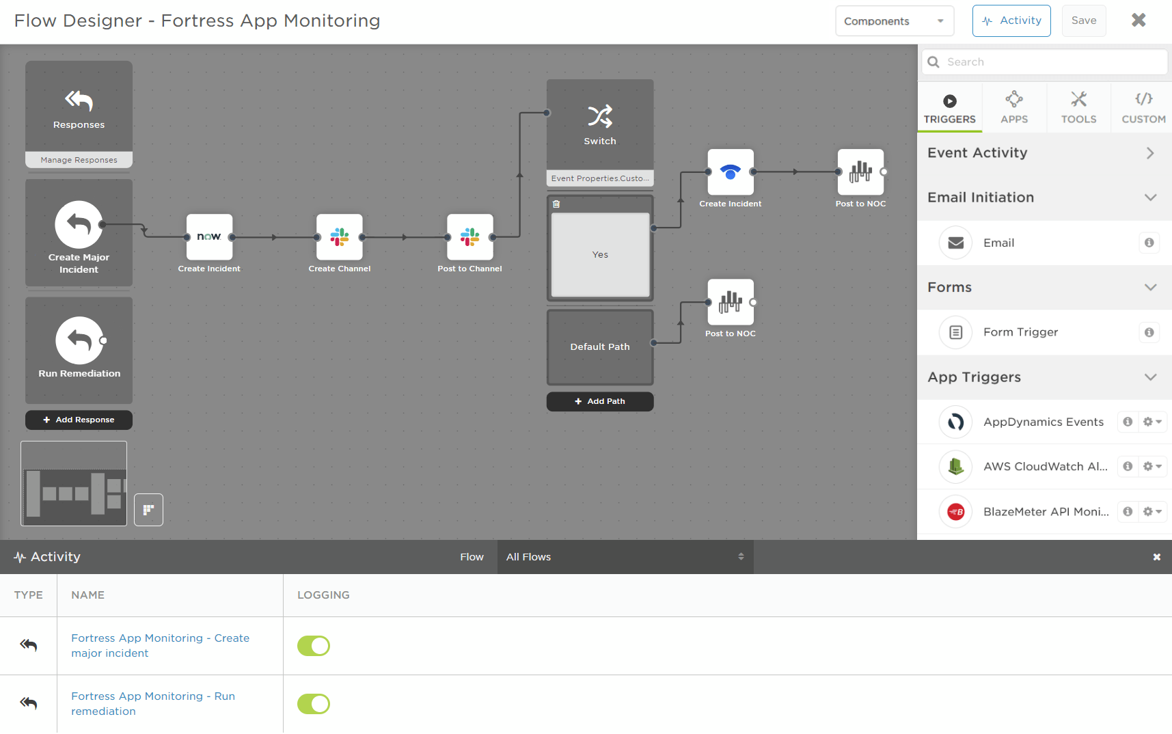The height and width of the screenshot is (734, 1172).
Task: Click the Add Path button
Action: 600,401
